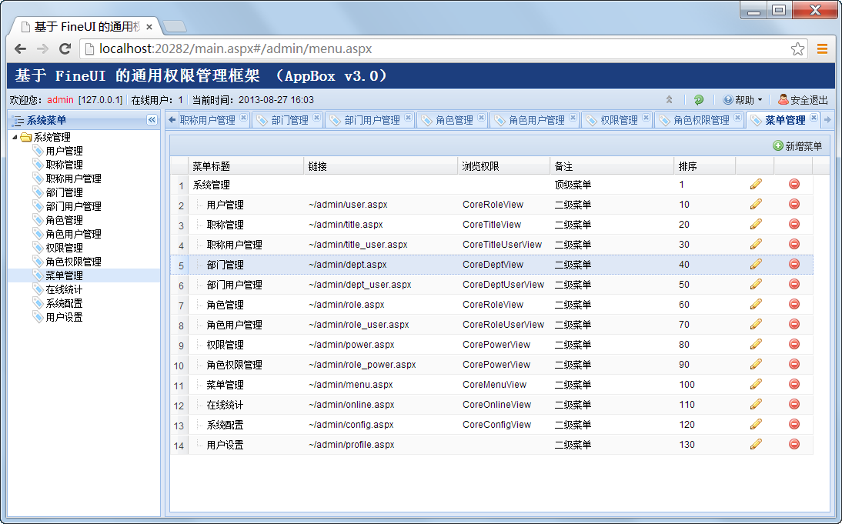
Task: Click the 新增菜单 button
Action: (797, 146)
